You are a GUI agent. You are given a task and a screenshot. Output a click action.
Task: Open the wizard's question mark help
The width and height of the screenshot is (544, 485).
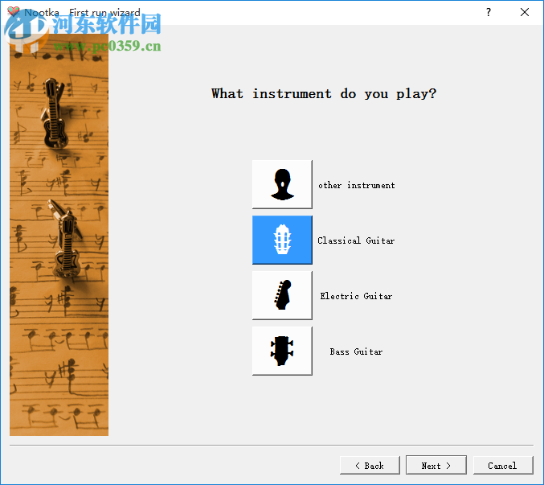tap(489, 12)
